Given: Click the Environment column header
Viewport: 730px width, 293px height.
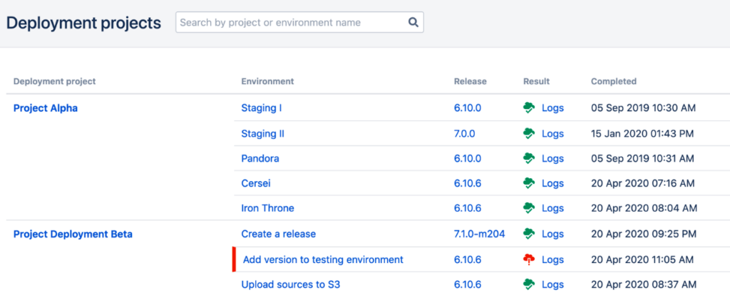Looking at the screenshot, I should click(x=267, y=81).
